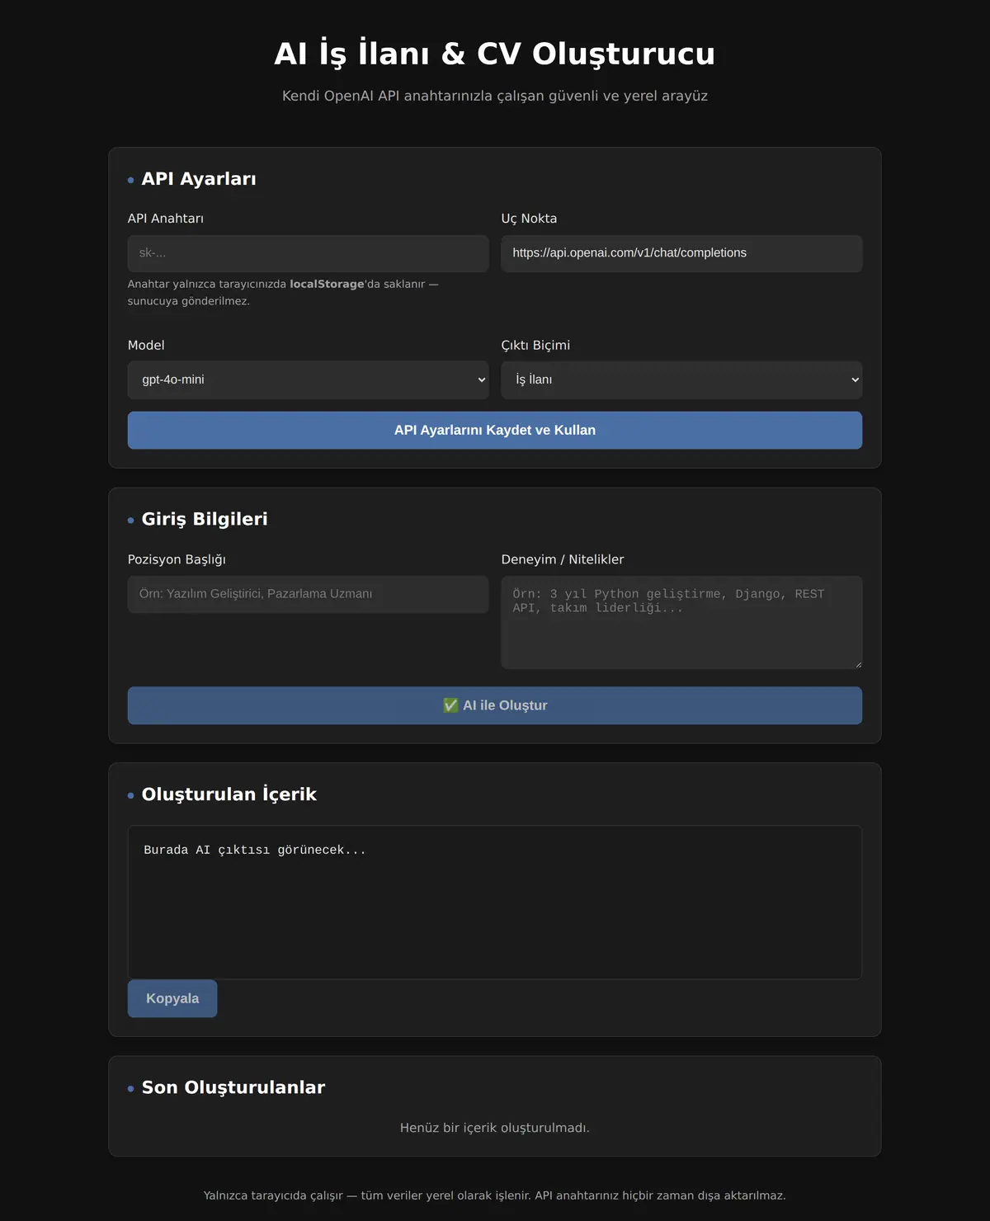Click the API Ayarları section heading
This screenshot has width=990, height=1221.
pyautogui.click(x=199, y=179)
